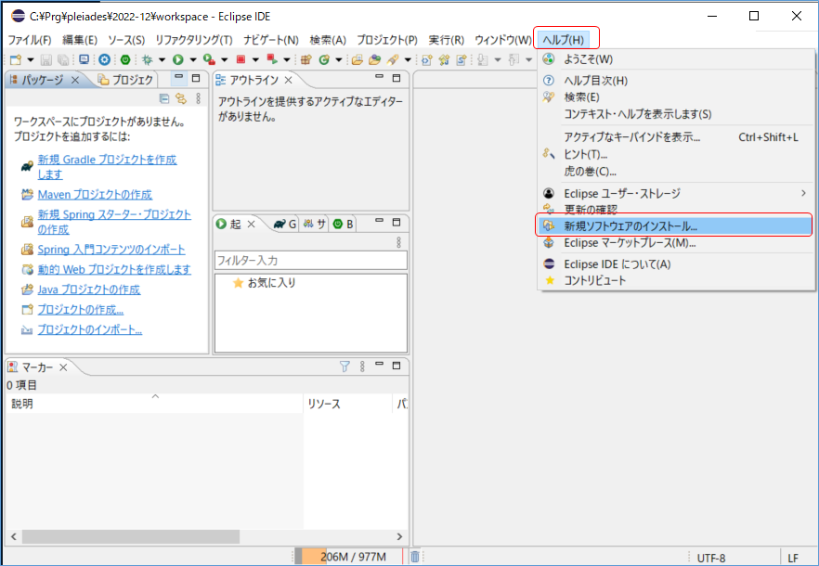The image size is (819, 566).
Task: Toggle Link with Editor in Package Explorer
Action: click(x=181, y=98)
